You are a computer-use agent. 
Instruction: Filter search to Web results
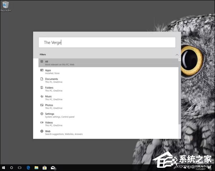(x=108, y=132)
